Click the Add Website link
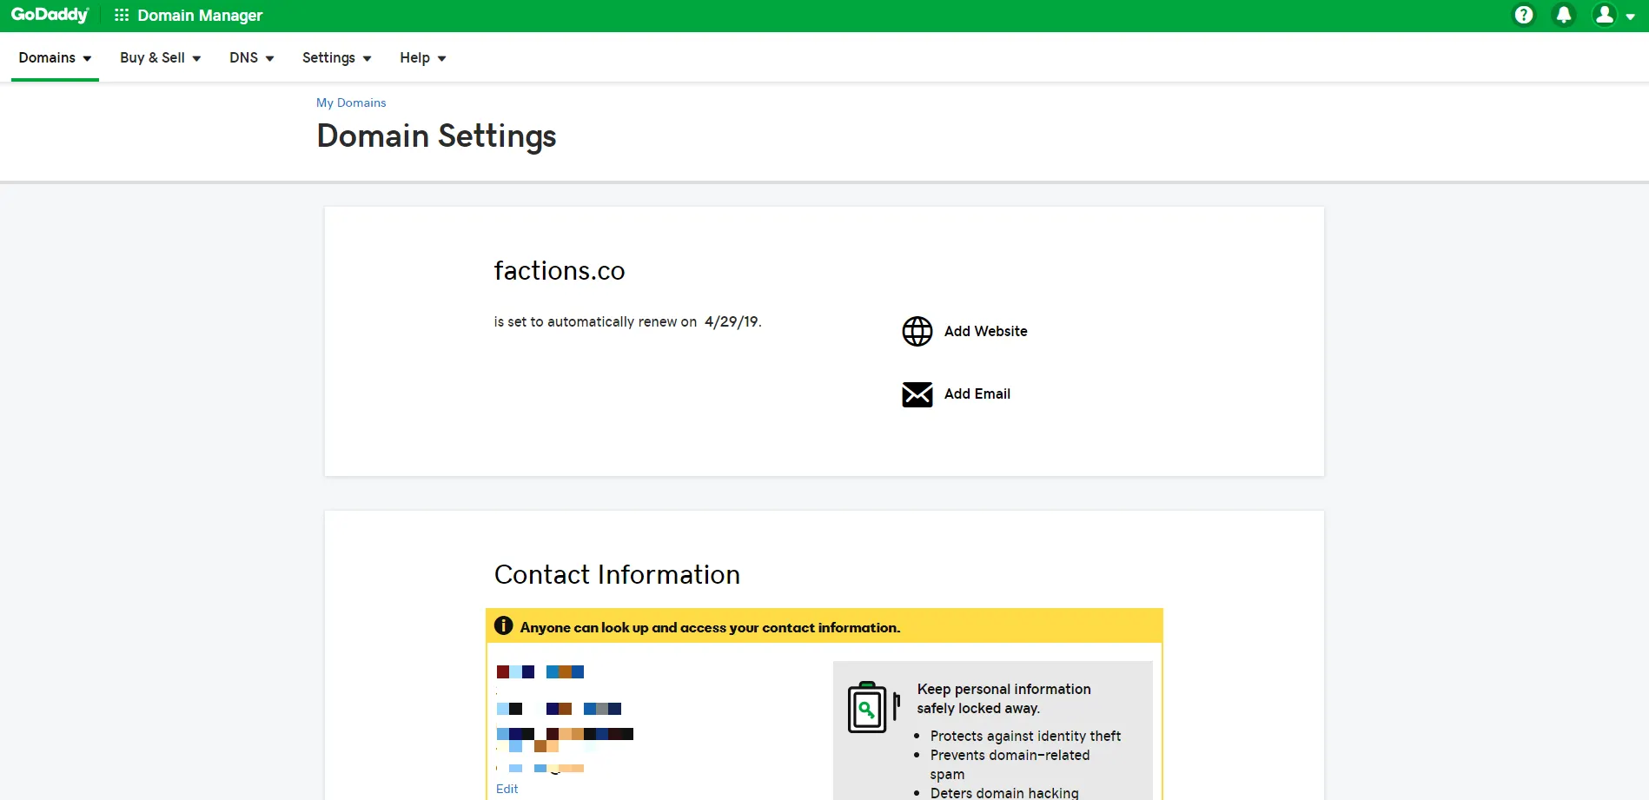 point(986,331)
